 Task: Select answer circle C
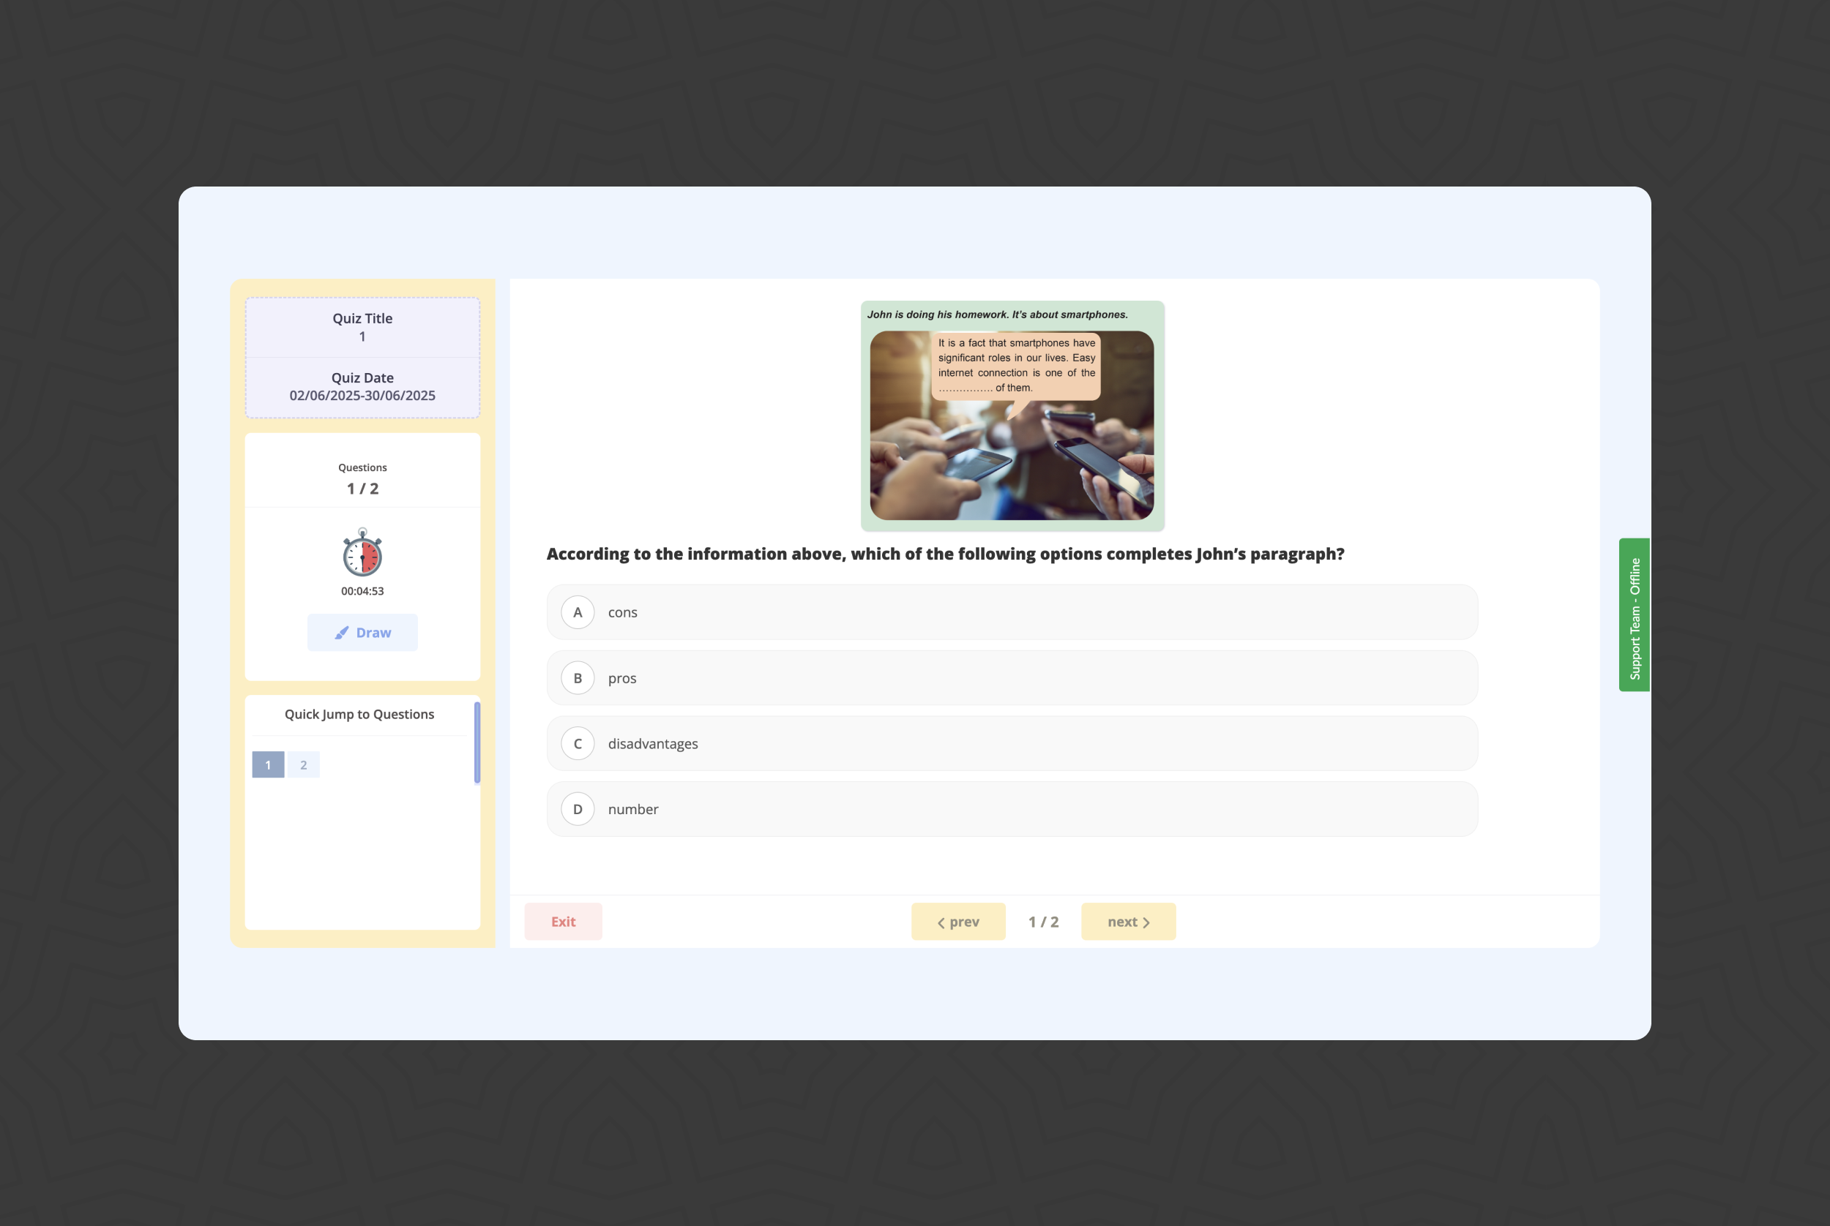click(578, 744)
